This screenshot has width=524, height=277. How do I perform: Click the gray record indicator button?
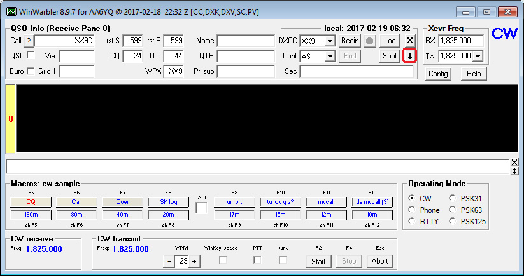(370, 41)
